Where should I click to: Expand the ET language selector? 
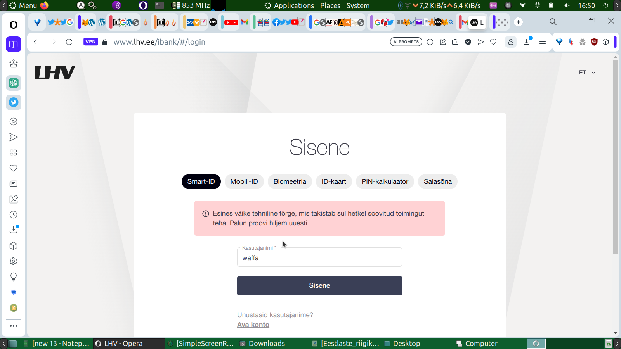[587, 73]
